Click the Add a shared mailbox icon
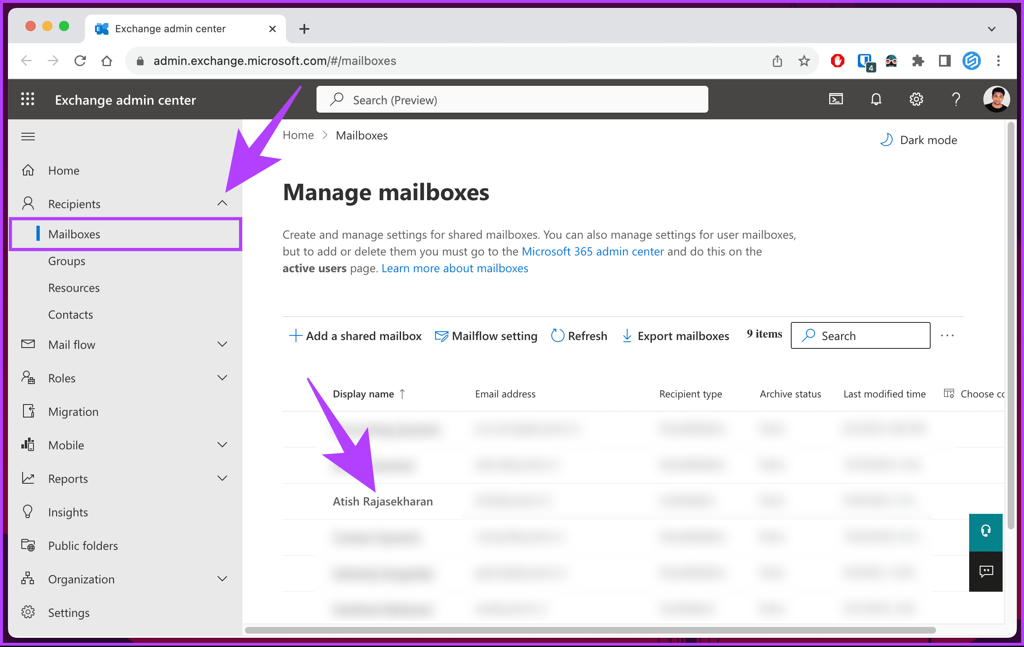Screen dimensions: 1024x647 pyautogui.click(x=294, y=335)
